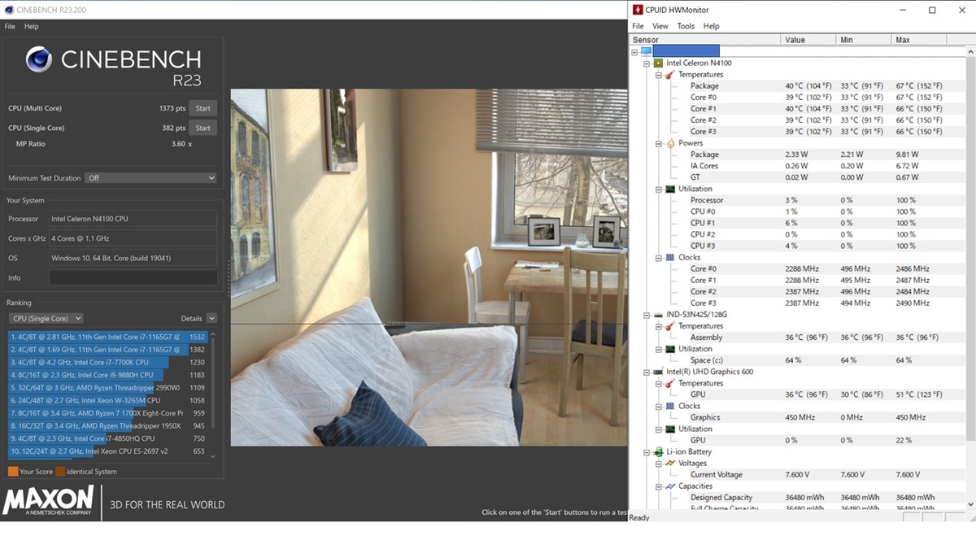976x549 pixels.
Task: Open Cinebench File menu
Action: (10, 27)
